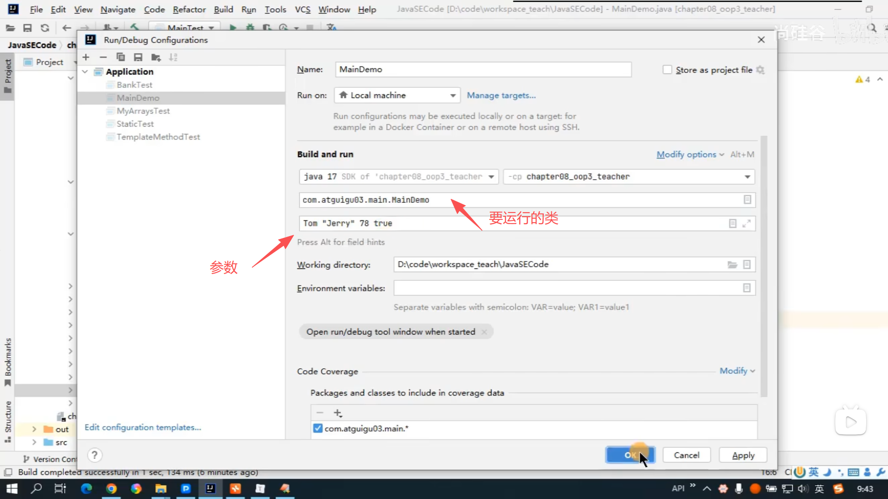Save configuration using toolbar disk icon

click(x=138, y=57)
